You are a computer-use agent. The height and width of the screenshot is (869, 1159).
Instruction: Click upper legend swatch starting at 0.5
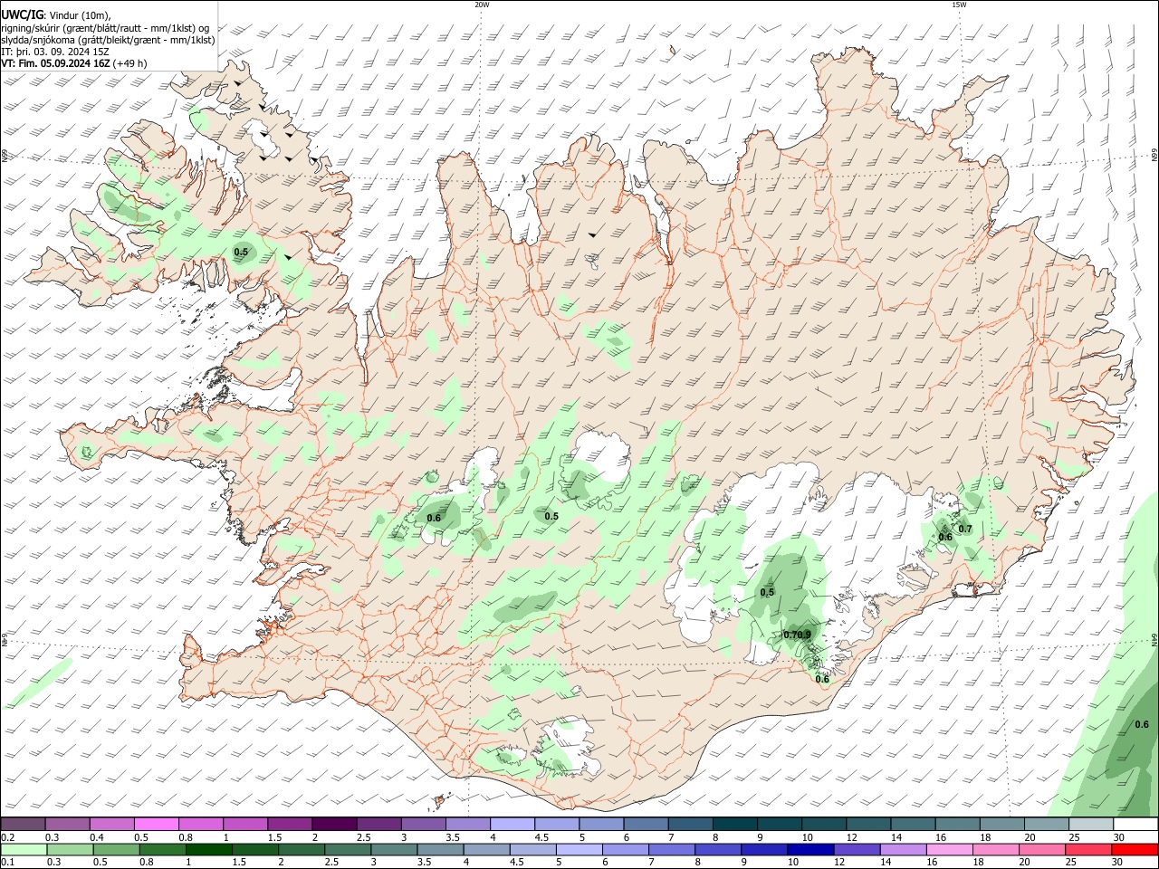tap(157, 824)
